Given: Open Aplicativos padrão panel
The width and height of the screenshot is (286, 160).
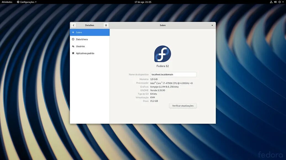Looking at the screenshot, I should [90, 53].
